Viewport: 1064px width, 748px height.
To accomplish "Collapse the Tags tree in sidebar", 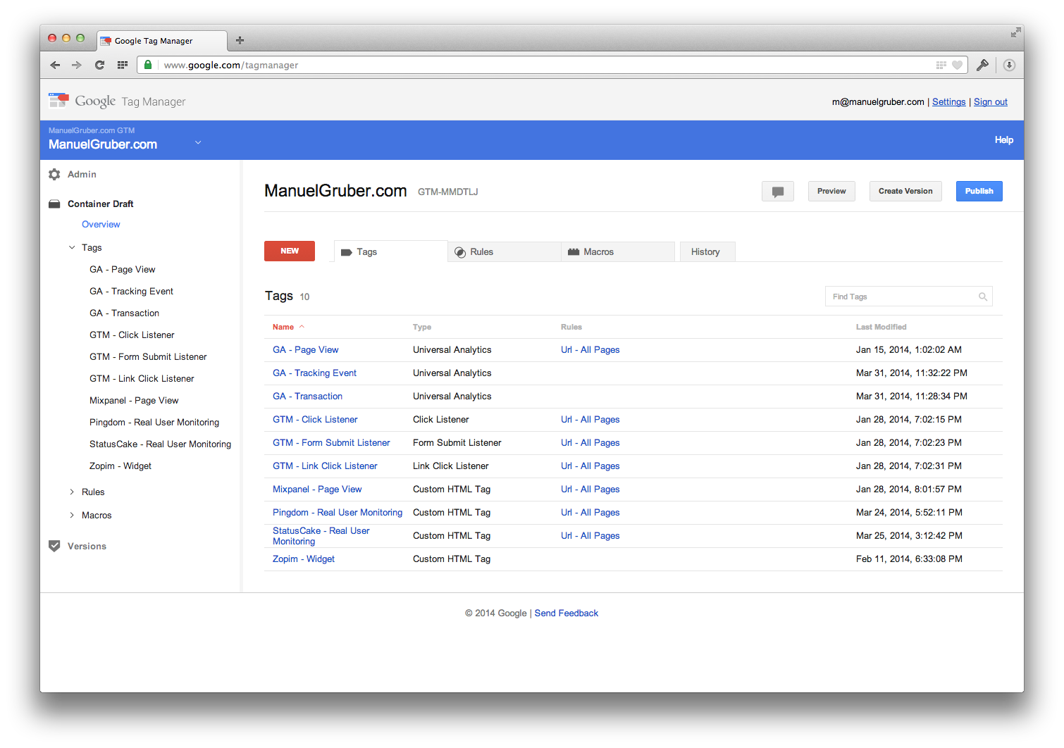I will 72,247.
